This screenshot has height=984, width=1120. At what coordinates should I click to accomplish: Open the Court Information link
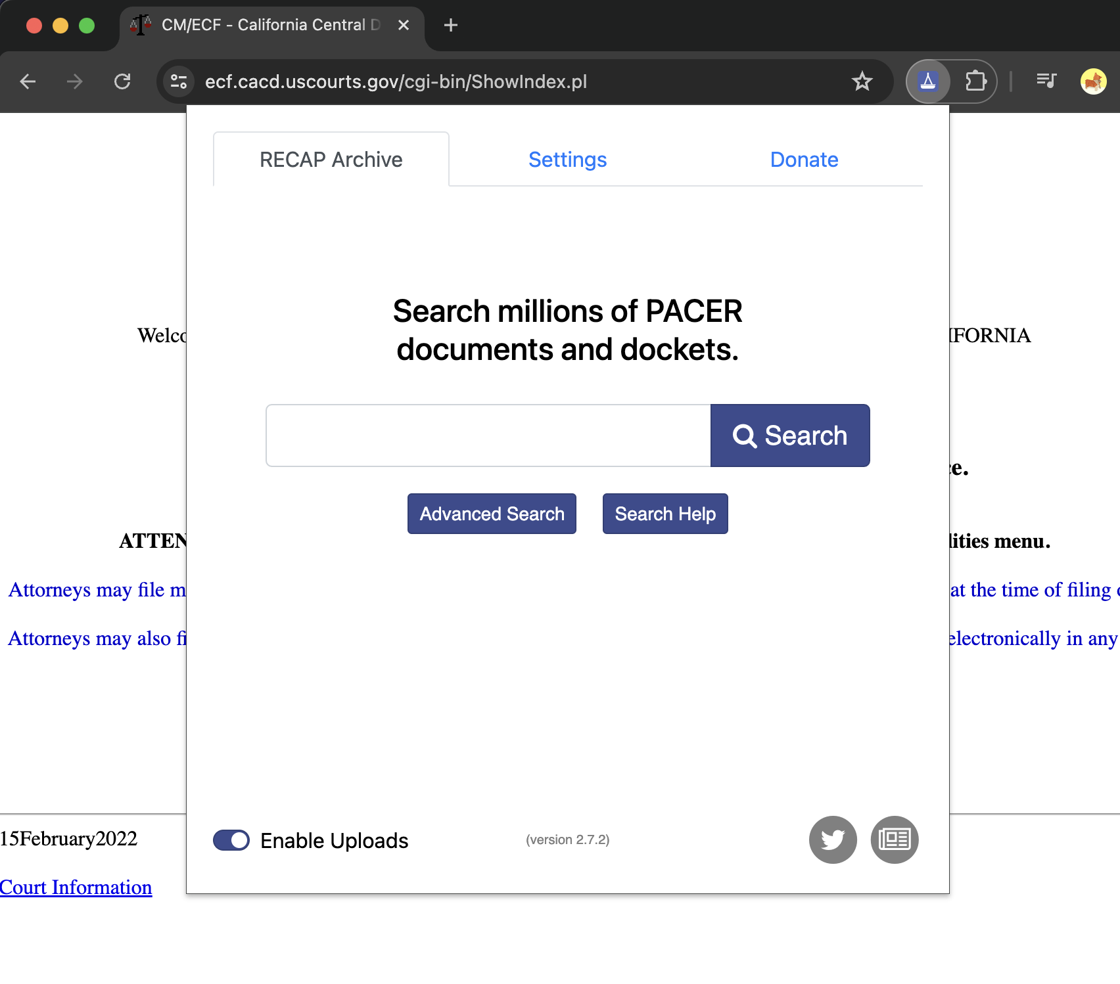(x=76, y=887)
